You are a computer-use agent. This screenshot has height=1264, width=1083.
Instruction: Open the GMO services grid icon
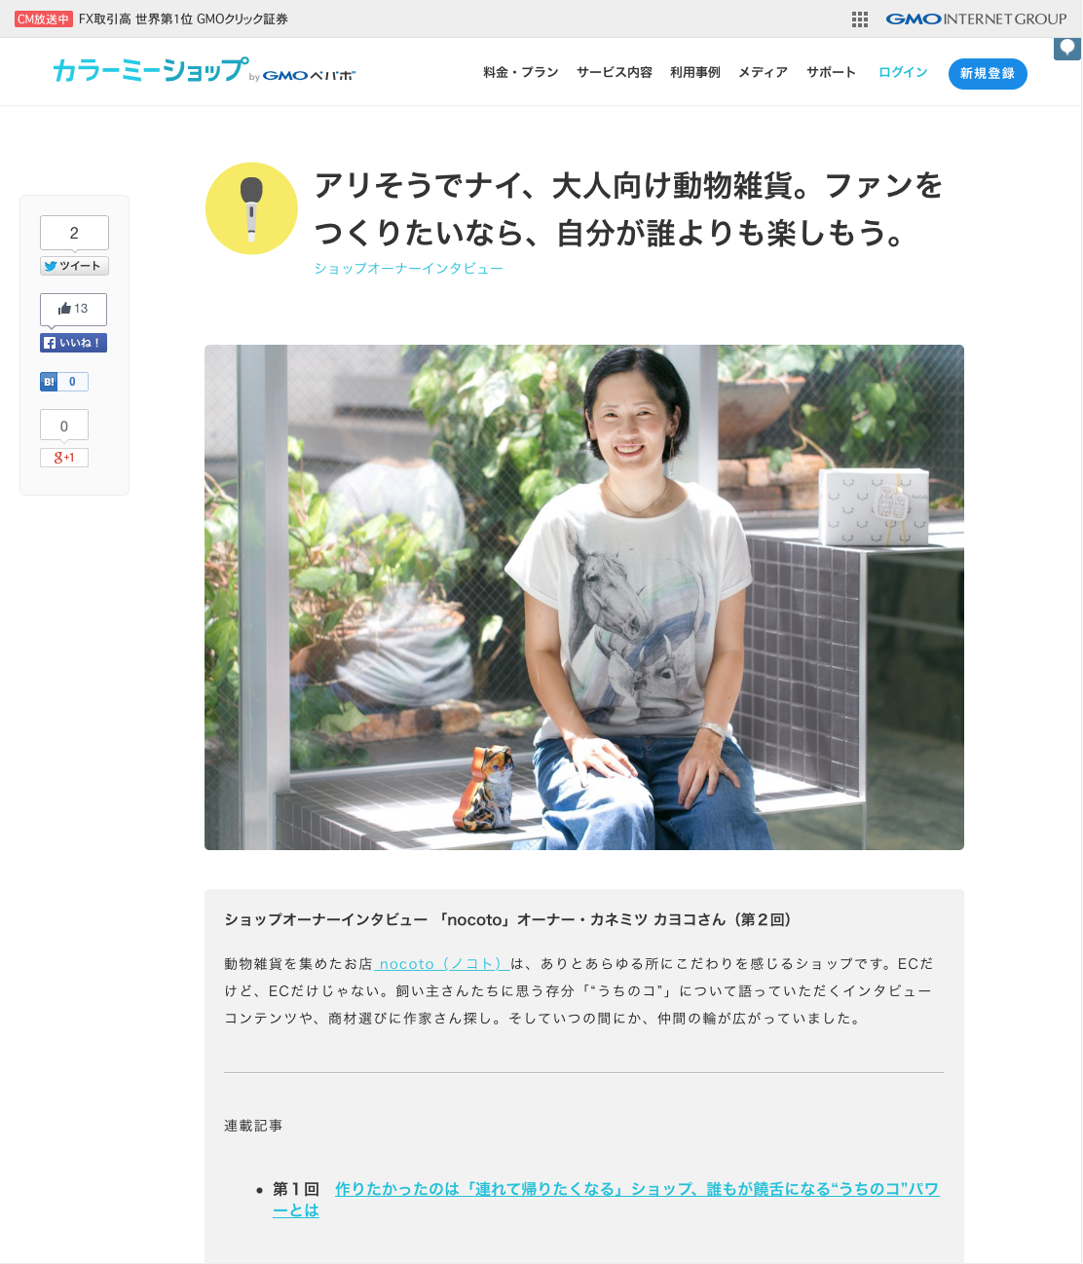click(x=860, y=19)
